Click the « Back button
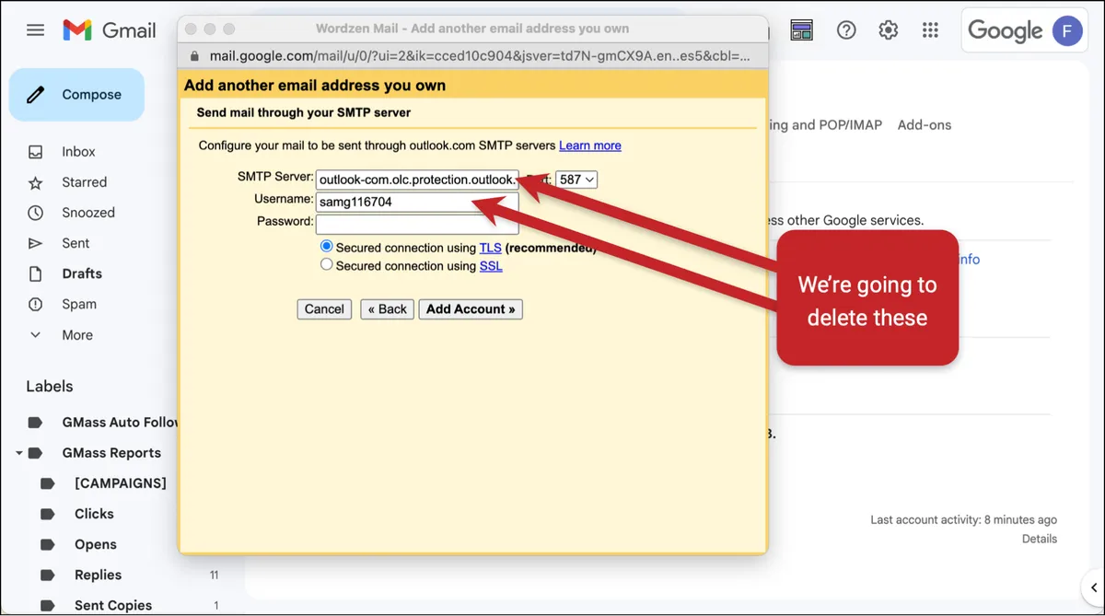Image resolution: width=1105 pixels, height=616 pixels. point(387,309)
